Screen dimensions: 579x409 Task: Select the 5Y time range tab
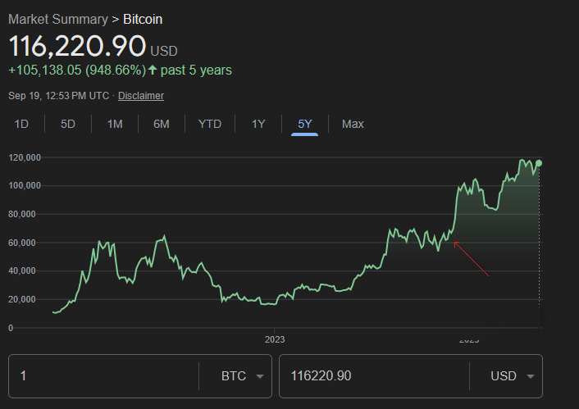click(x=304, y=124)
